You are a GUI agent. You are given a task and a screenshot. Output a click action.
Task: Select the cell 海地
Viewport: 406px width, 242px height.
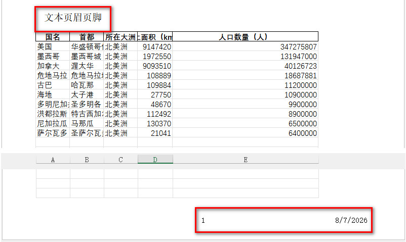coord(53,94)
